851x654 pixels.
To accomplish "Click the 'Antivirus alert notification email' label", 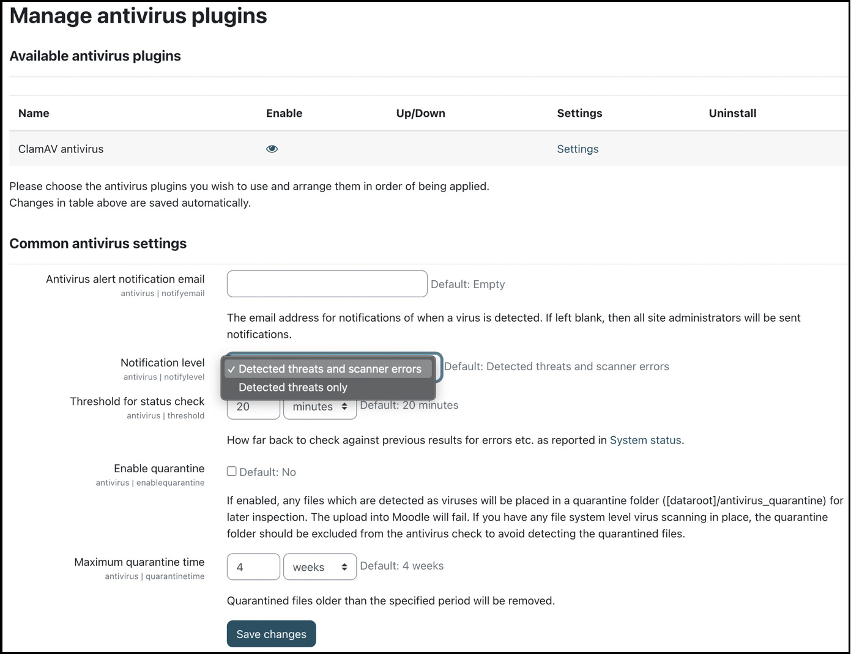I will click(125, 279).
